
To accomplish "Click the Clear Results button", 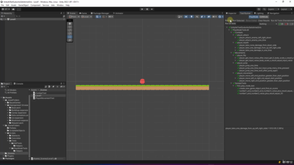I will [264, 21].
